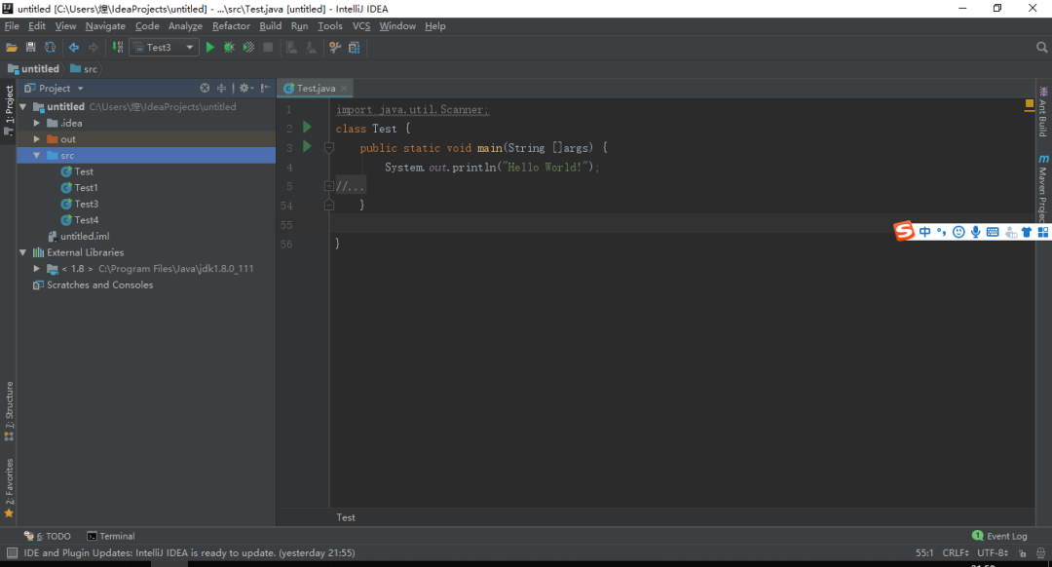Toggle the 2: Favorites side tool window
Screen dimensions: 1052x567
9,488
